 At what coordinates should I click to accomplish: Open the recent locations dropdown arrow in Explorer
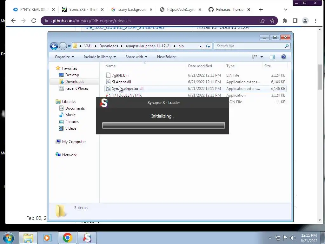(x=69, y=46)
